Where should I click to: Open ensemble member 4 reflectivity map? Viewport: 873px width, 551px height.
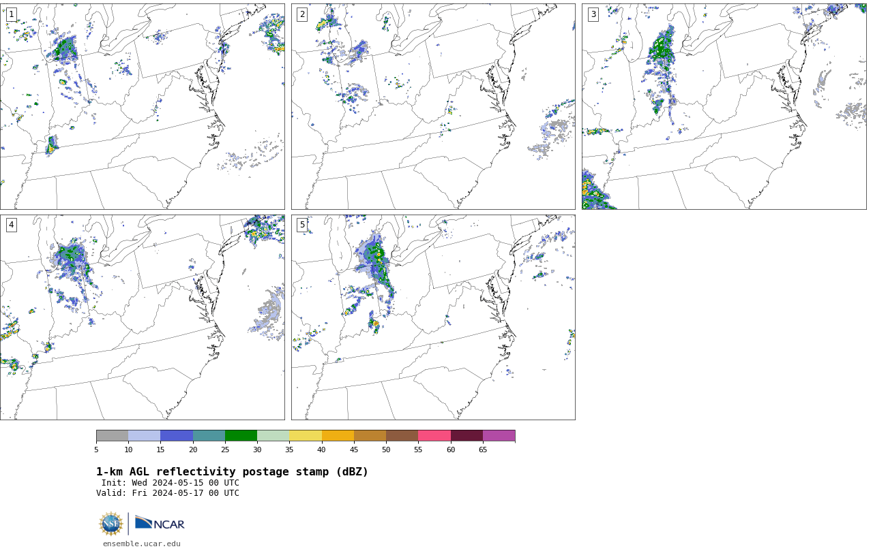click(x=142, y=317)
